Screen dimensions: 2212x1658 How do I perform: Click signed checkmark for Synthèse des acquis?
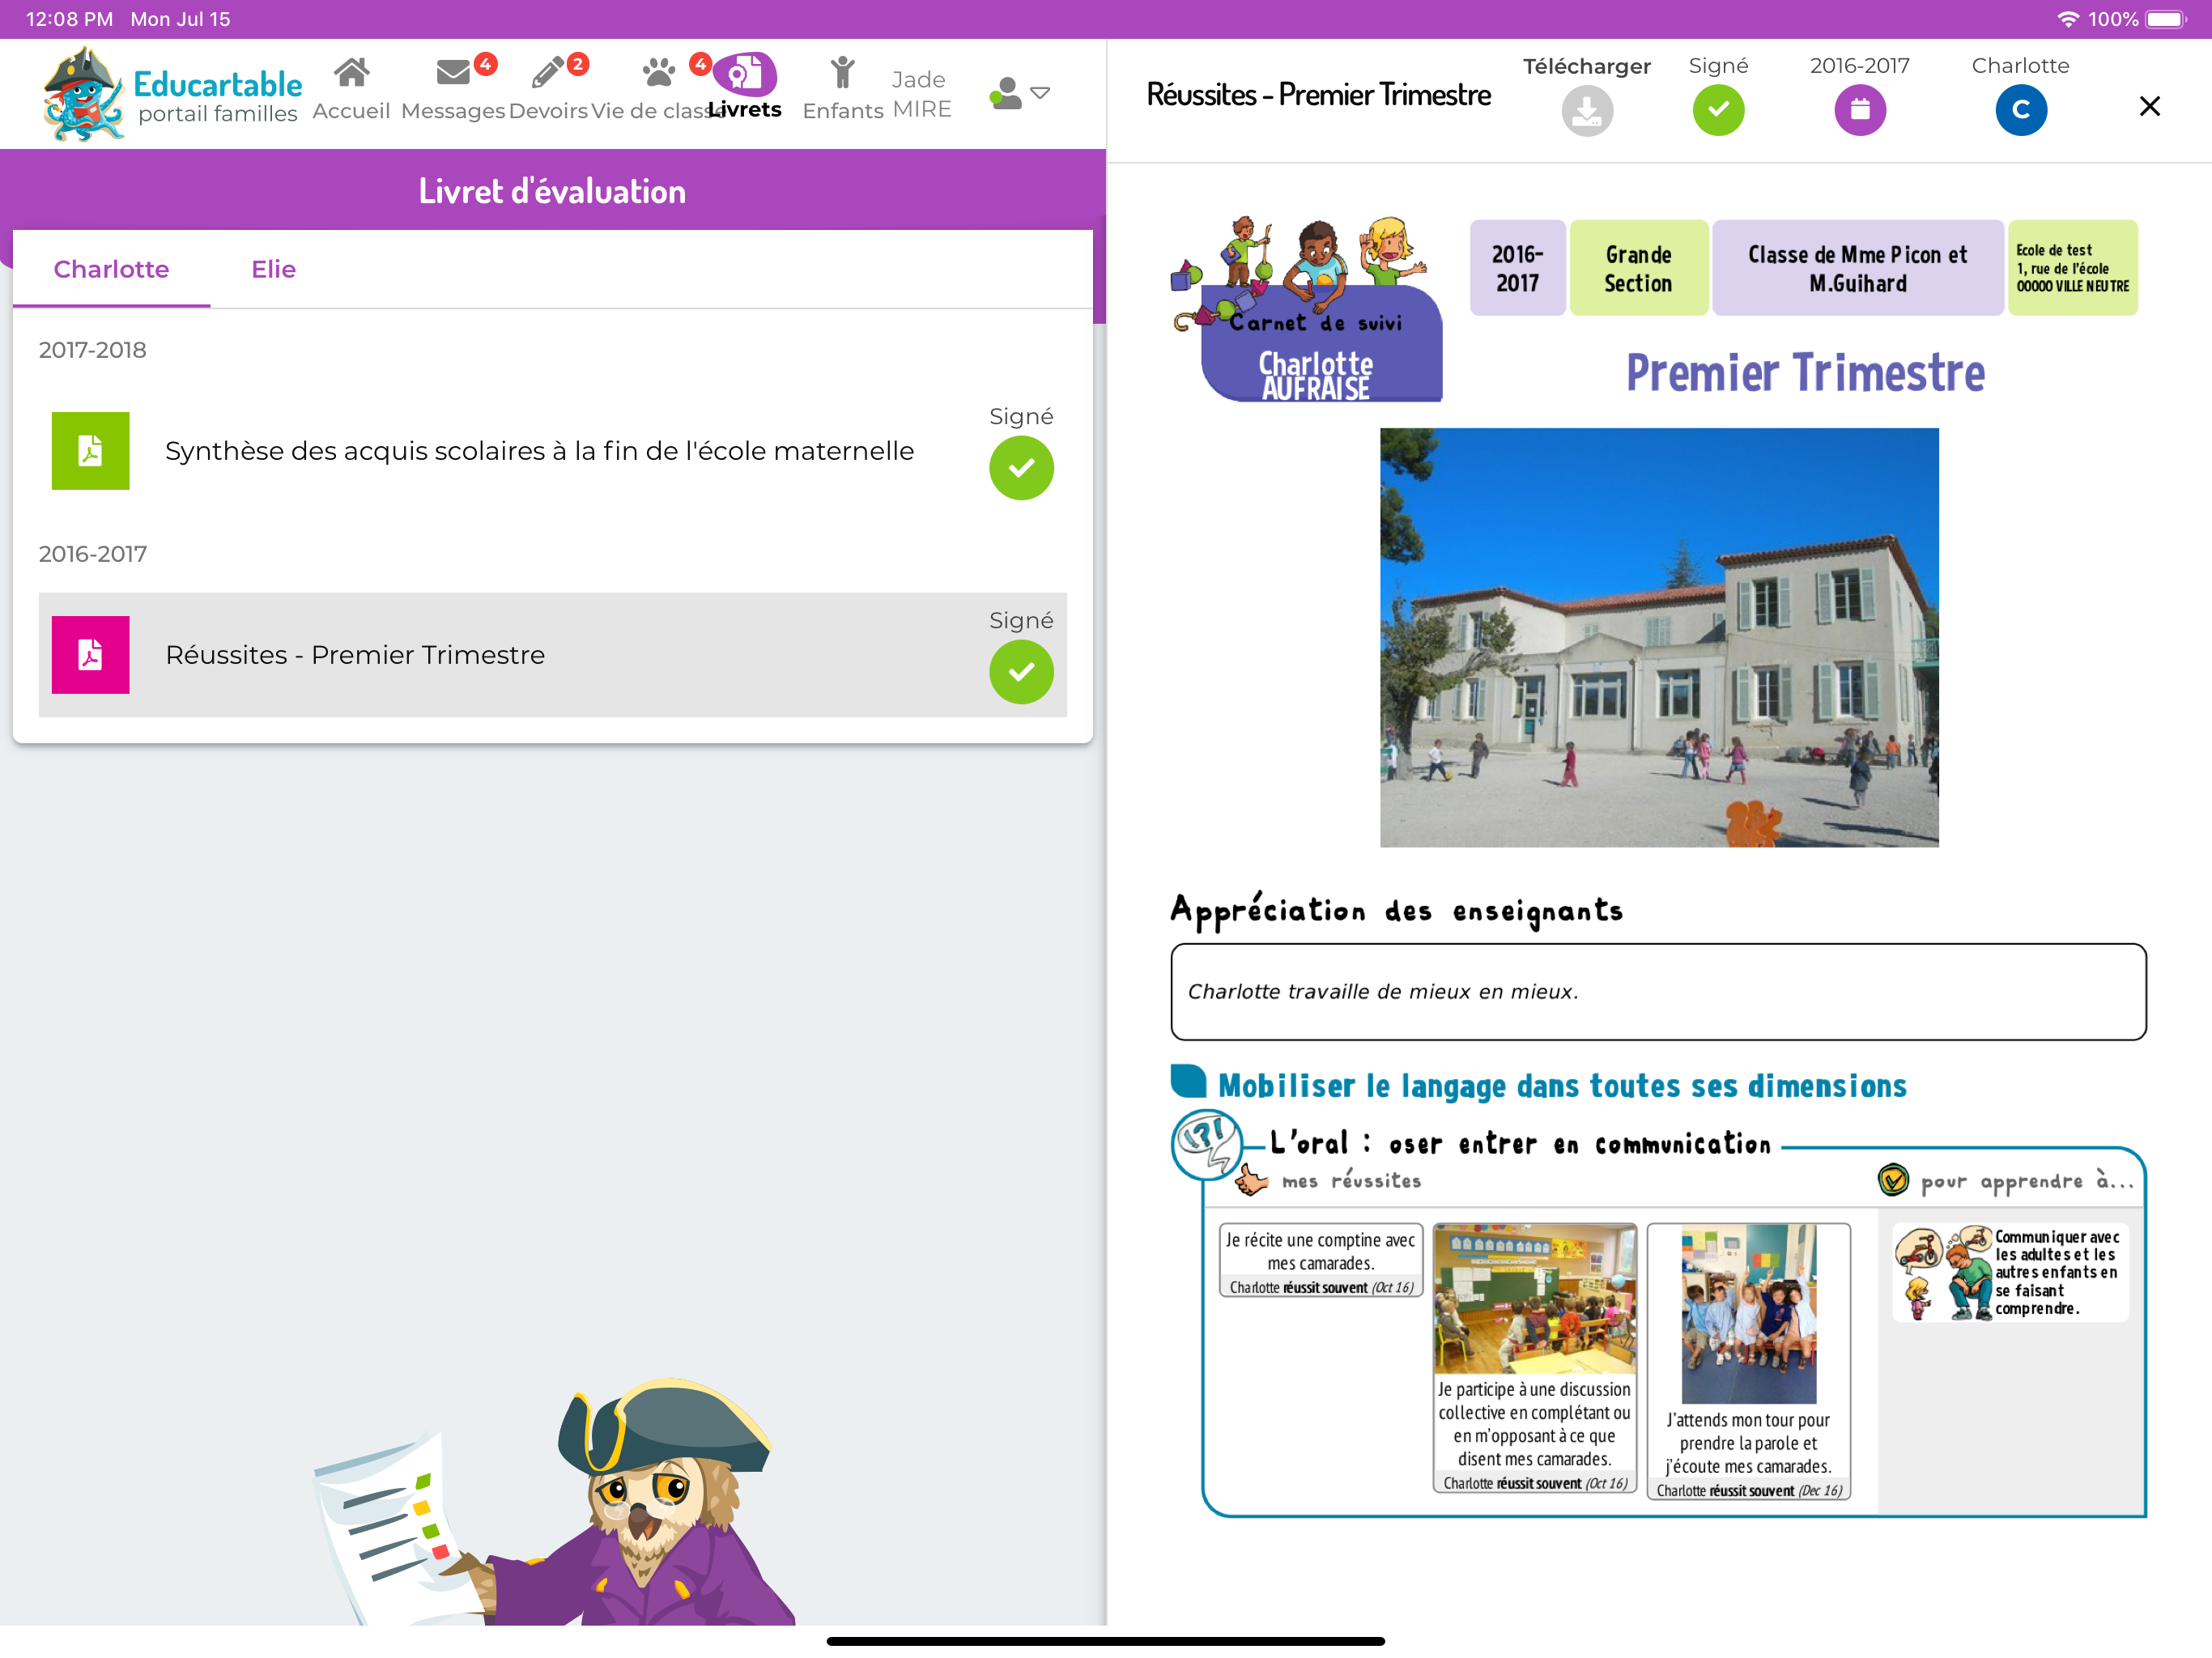tap(1021, 467)
